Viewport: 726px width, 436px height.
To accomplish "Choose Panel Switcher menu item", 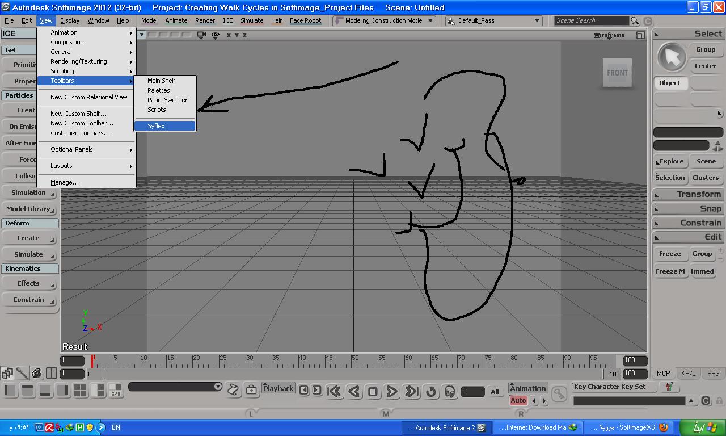I will [165, 100].
